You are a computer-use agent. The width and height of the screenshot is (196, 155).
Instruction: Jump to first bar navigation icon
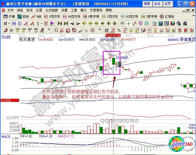(x=60, y=23)
